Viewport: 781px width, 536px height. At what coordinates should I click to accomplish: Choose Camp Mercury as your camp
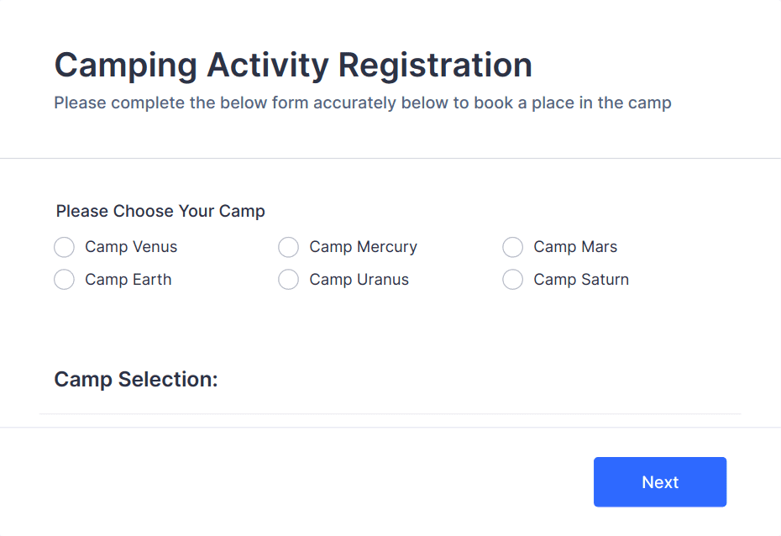click(x=288, y=247)
